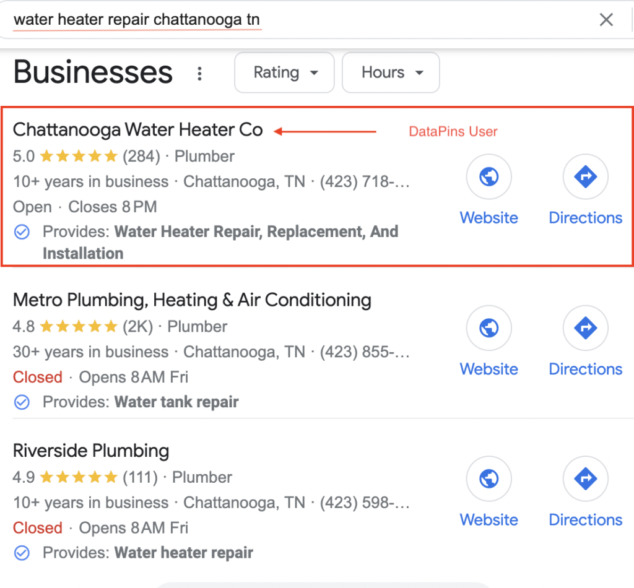Click the Directions arrow icon for Riverside Plumbing
The width and height of the screenshot is (634, 588).
(586, 479)
